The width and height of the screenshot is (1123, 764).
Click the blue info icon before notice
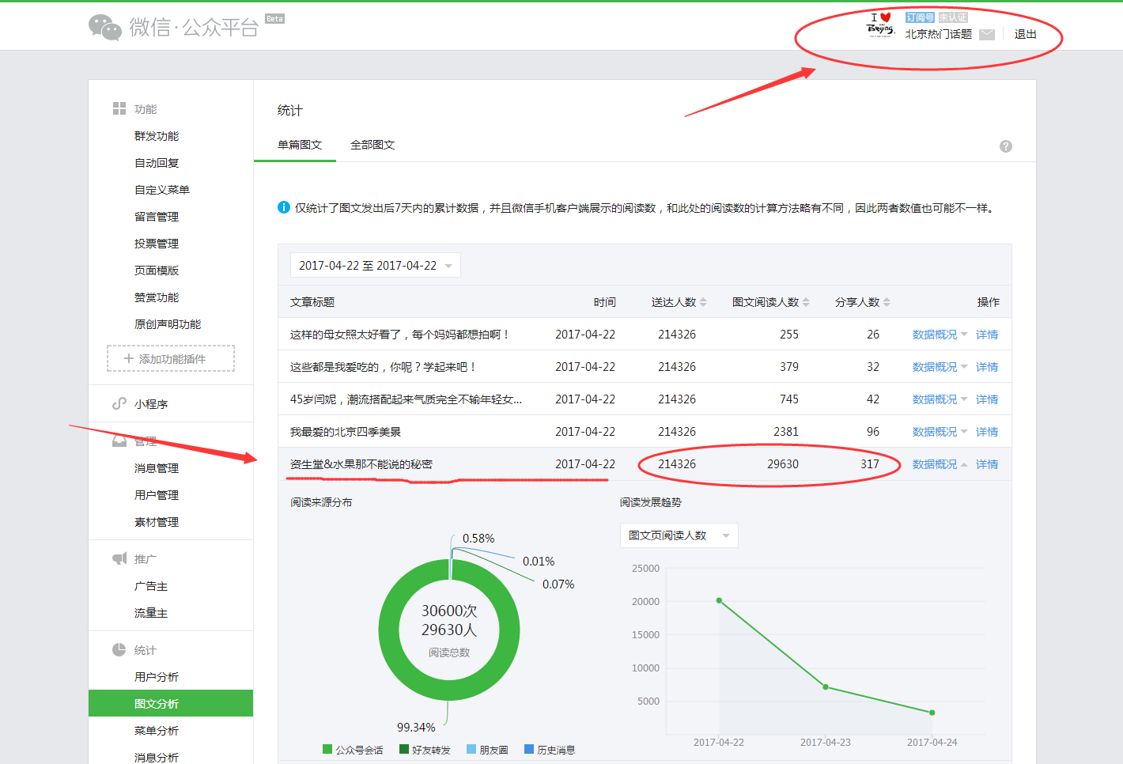click(x=284, y=208)
